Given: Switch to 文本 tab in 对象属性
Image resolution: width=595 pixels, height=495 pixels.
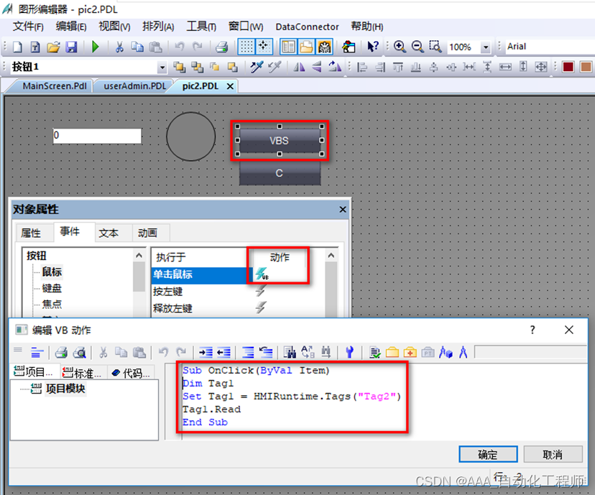Looking at the screenshot, I should (x=109, y=233).
